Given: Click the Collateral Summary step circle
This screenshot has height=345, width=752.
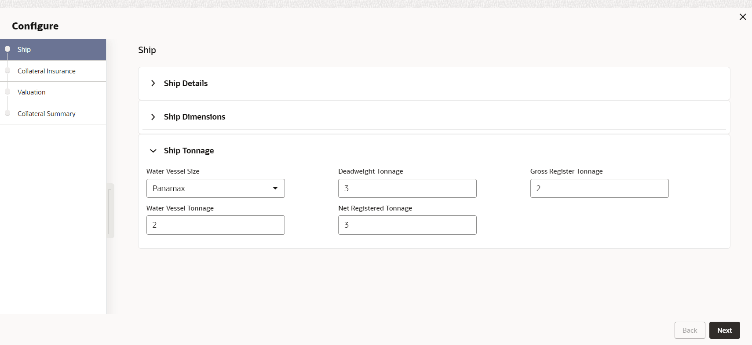Looking at the screenshot, I should click(x=7, y=113).
